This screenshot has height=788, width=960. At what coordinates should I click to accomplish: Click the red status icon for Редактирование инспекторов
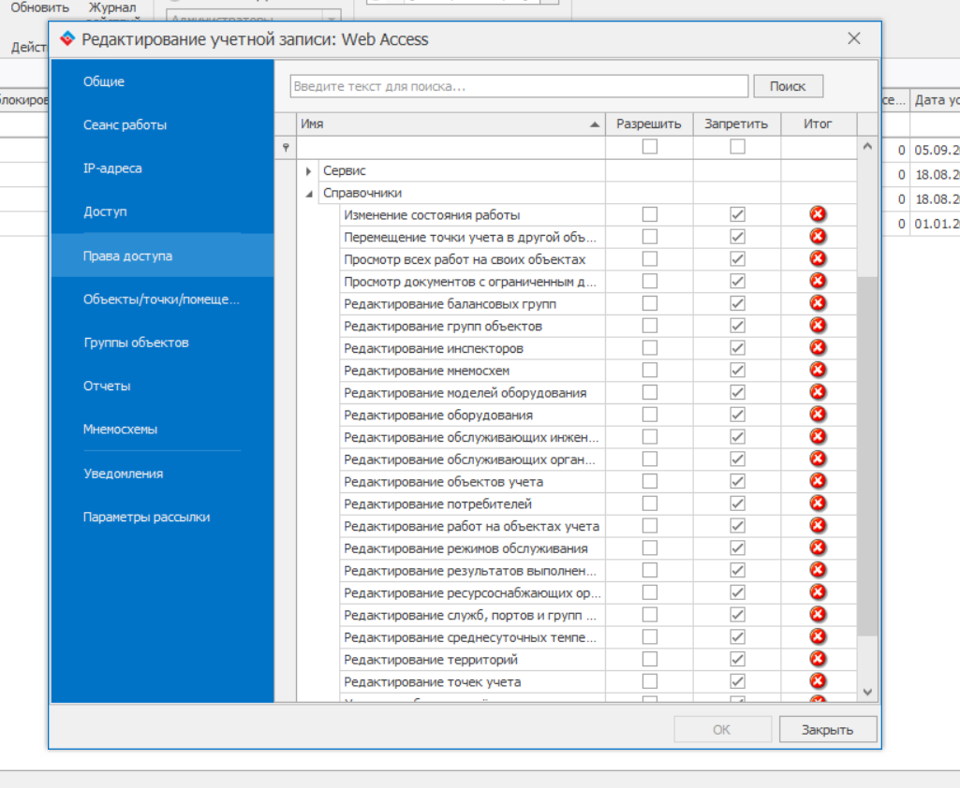(x=818, y=347)
